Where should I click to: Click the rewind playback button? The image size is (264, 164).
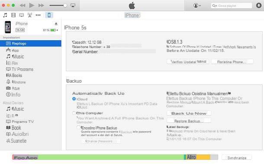(23, 5)
